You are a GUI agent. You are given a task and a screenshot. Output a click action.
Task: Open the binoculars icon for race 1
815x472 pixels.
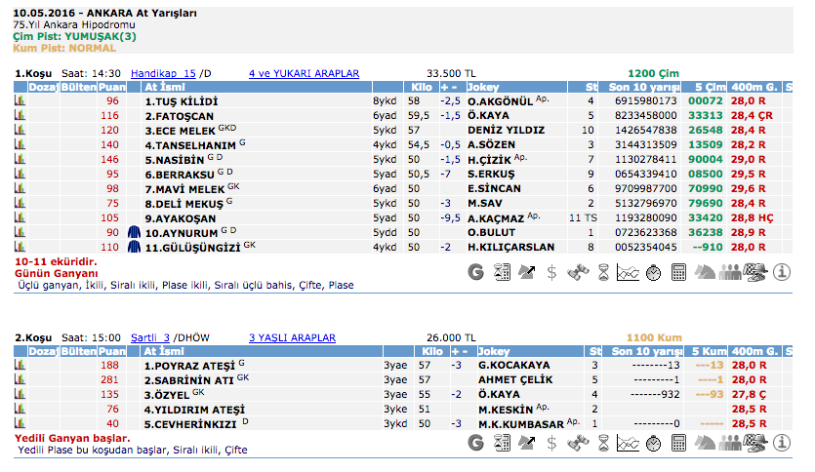coord(577,273)
